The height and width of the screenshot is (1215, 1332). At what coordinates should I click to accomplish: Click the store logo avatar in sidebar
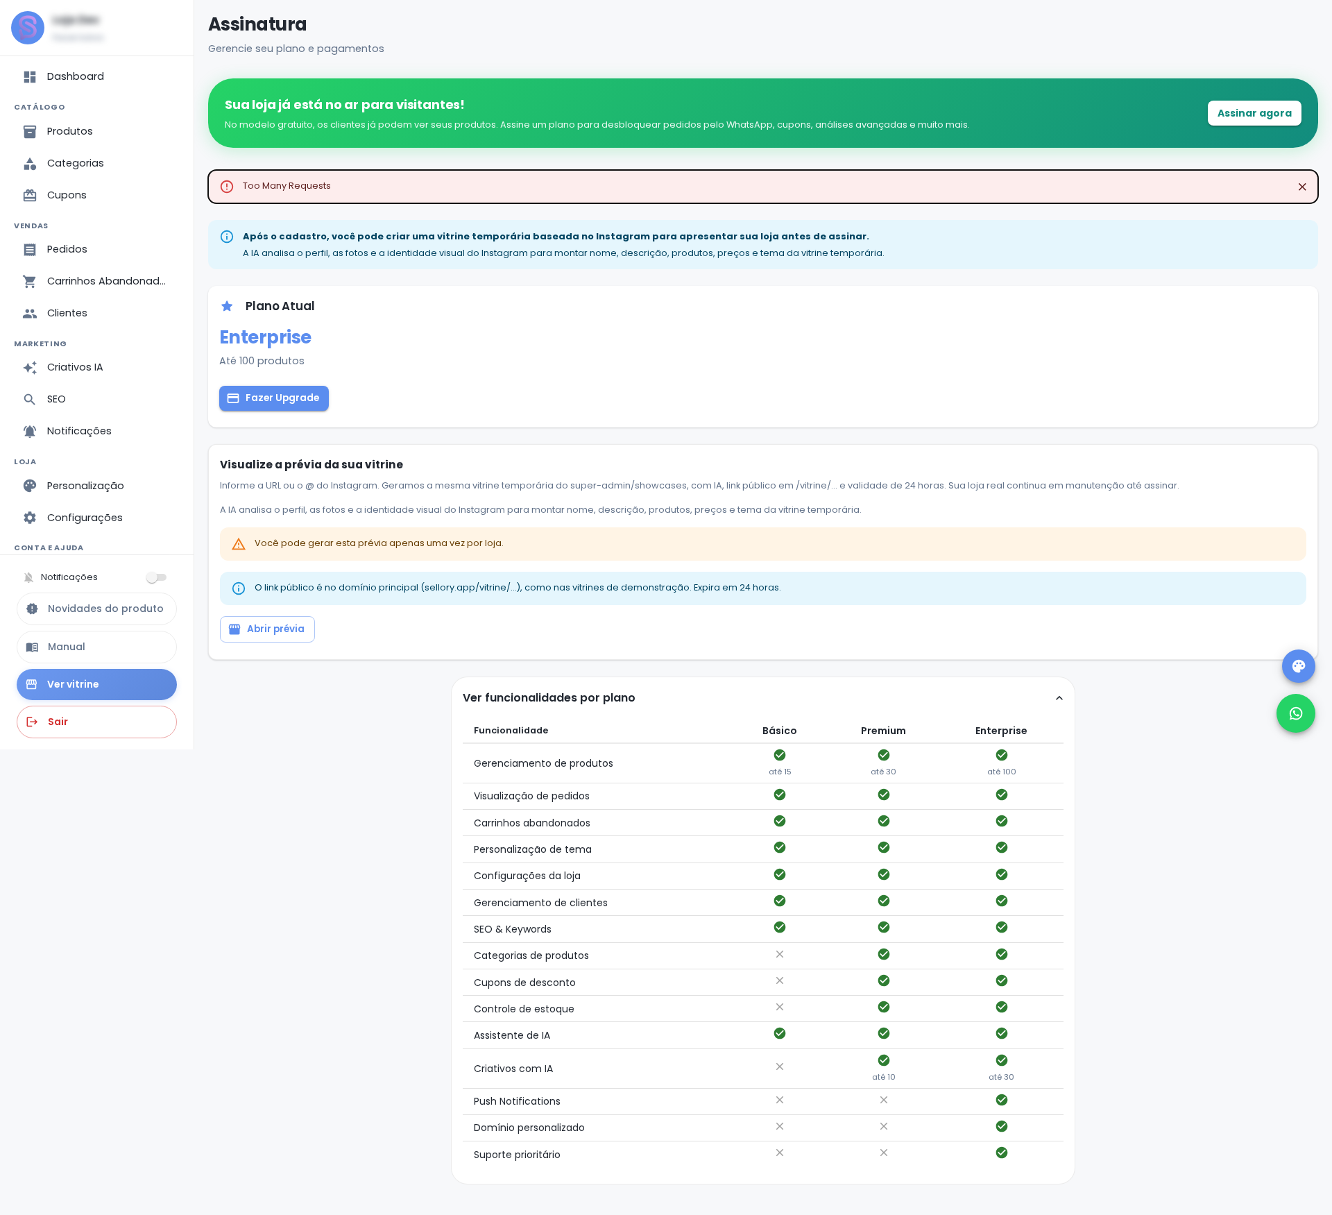pos(28,28)
